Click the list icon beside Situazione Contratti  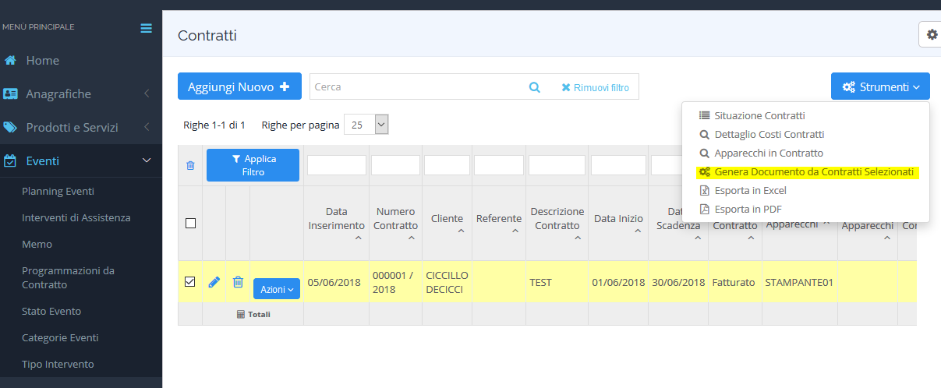point(704,115)
